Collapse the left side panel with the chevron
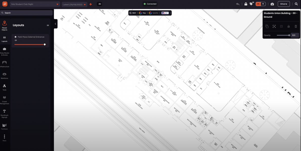Image resolution: width=301 pixels, height=151 pixels. click(55, 24)
